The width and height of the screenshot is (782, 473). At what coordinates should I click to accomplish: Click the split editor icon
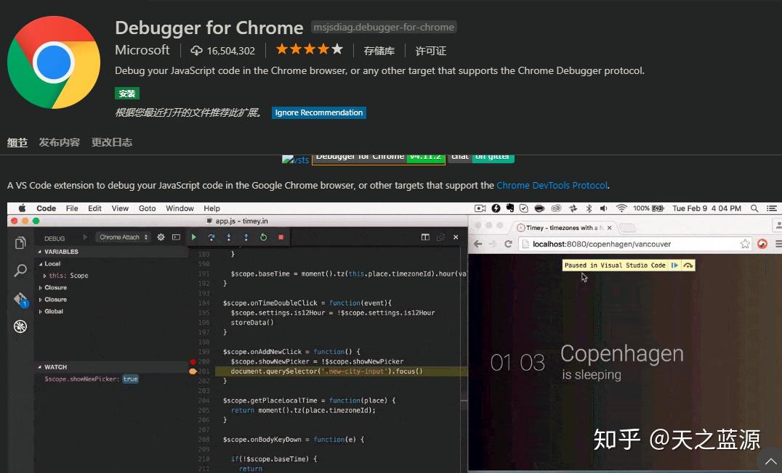(425, 237)
